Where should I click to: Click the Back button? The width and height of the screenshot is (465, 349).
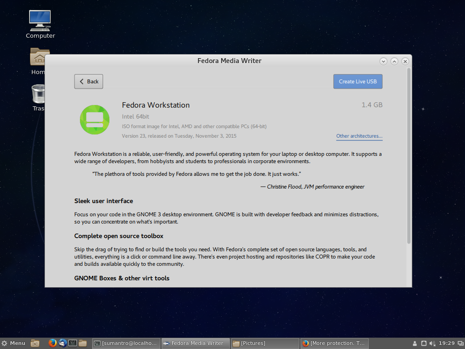(89, 81)
